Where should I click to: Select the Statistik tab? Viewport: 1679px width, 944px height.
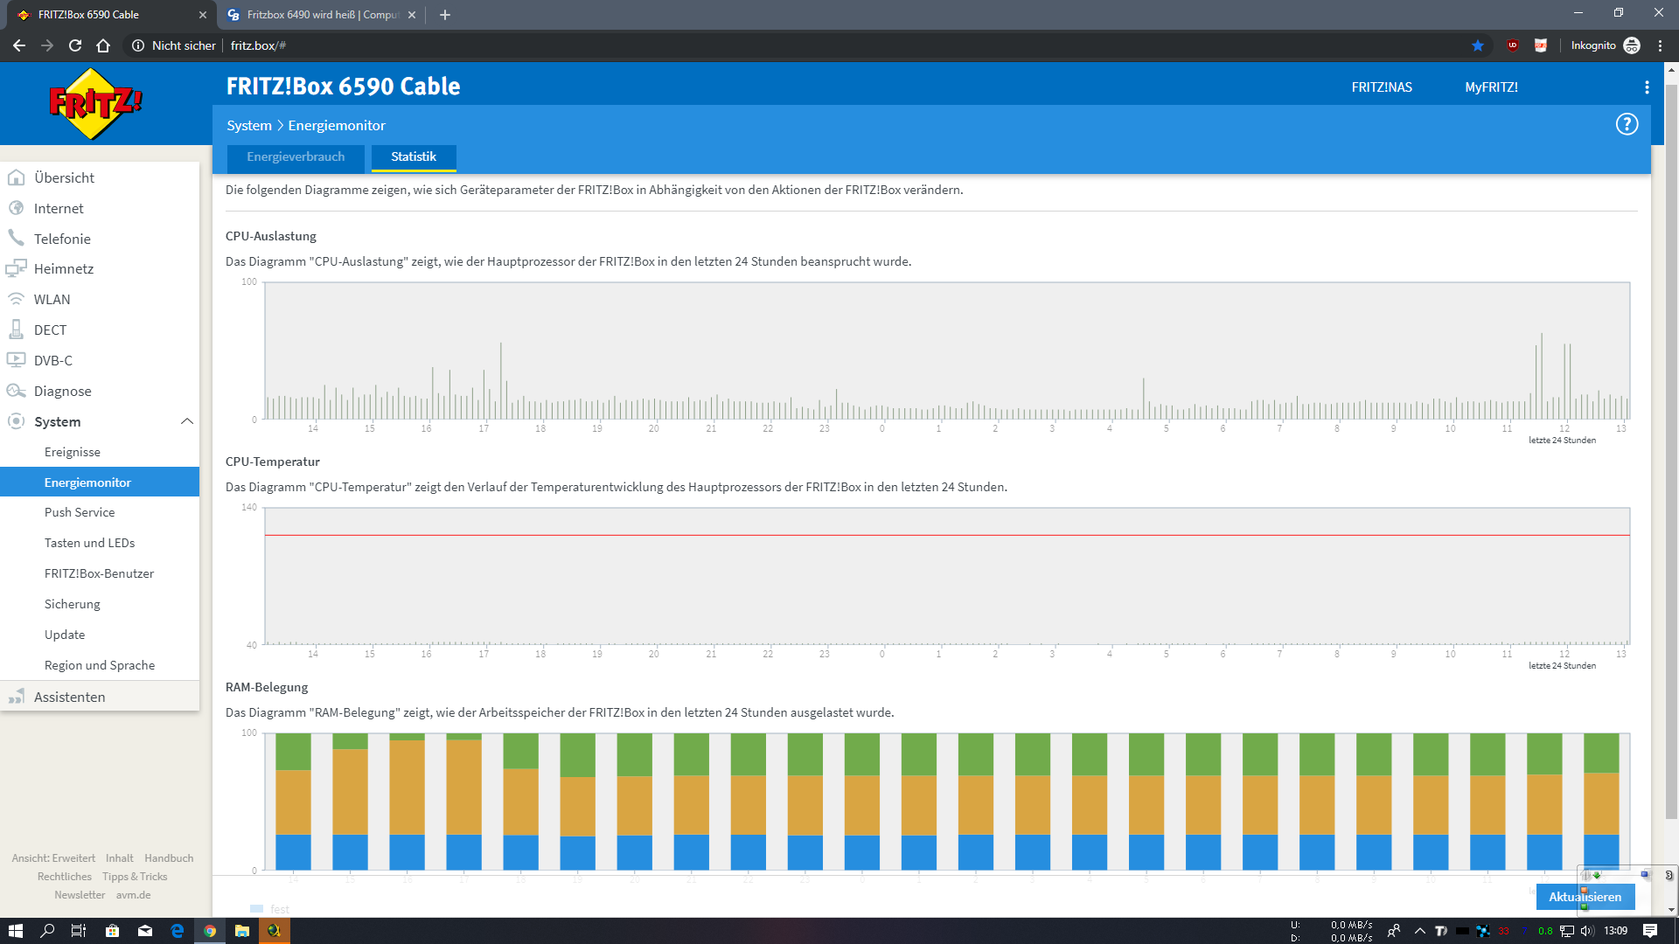pos(413,157)
